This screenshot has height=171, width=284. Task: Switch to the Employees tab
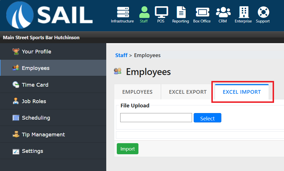click(137, 92)
